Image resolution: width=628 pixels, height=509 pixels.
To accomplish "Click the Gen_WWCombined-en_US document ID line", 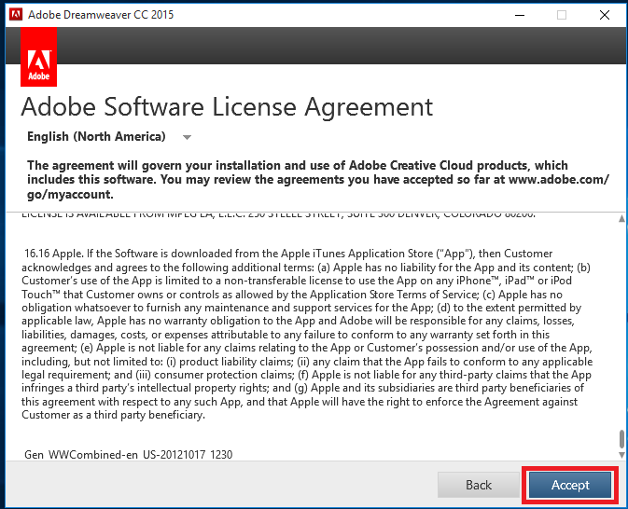I will [x=129, y=454].
